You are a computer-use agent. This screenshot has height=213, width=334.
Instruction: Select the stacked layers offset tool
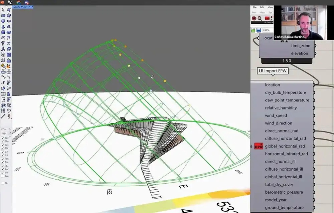(x=3, y=55)
